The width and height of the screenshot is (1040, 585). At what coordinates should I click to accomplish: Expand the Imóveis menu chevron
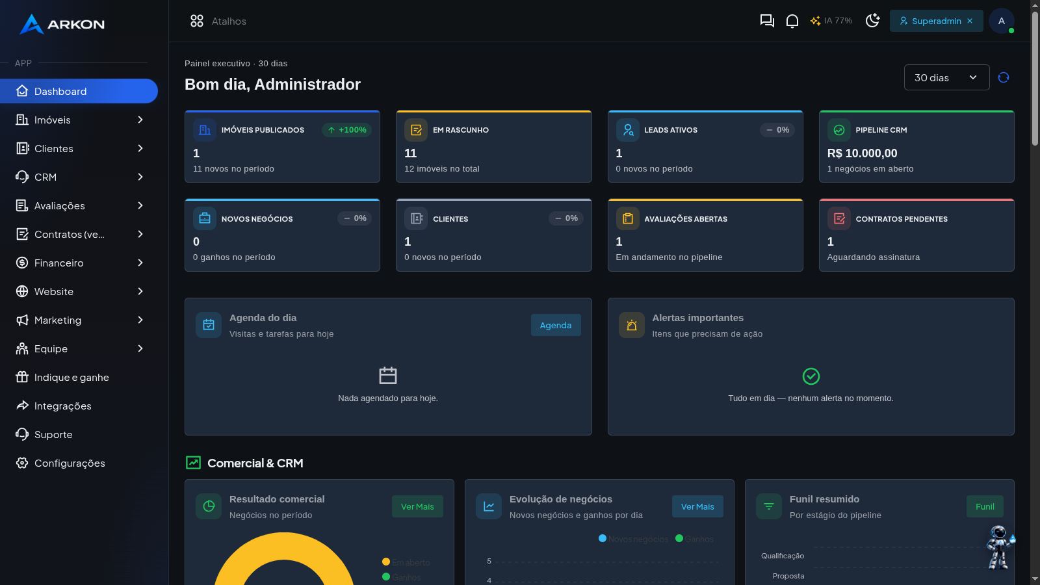coord(140,120)
